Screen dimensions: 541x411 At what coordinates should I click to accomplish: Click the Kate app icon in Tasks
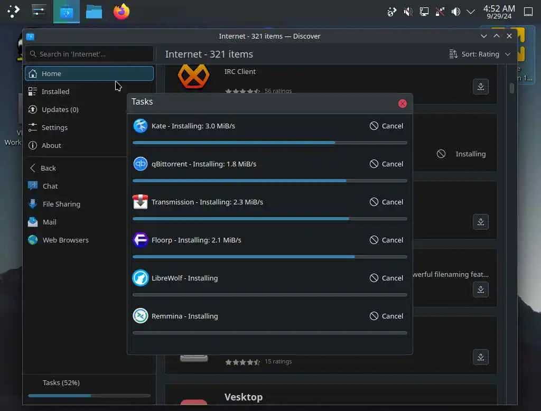point(141,126)
